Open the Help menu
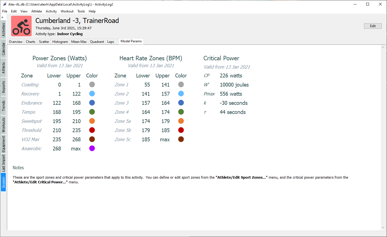Image resolution: width=387 pixels, height=237 pixels. (92, 11)
